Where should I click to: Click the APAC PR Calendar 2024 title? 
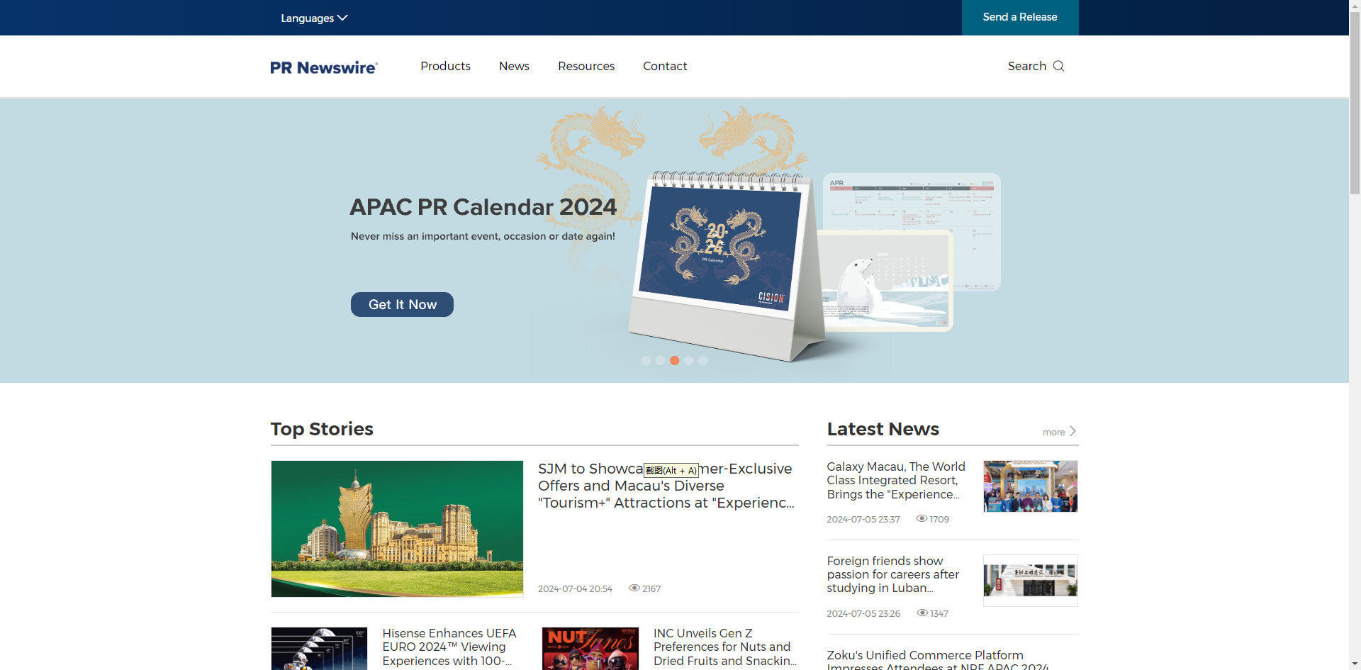[x=483, y=207]
